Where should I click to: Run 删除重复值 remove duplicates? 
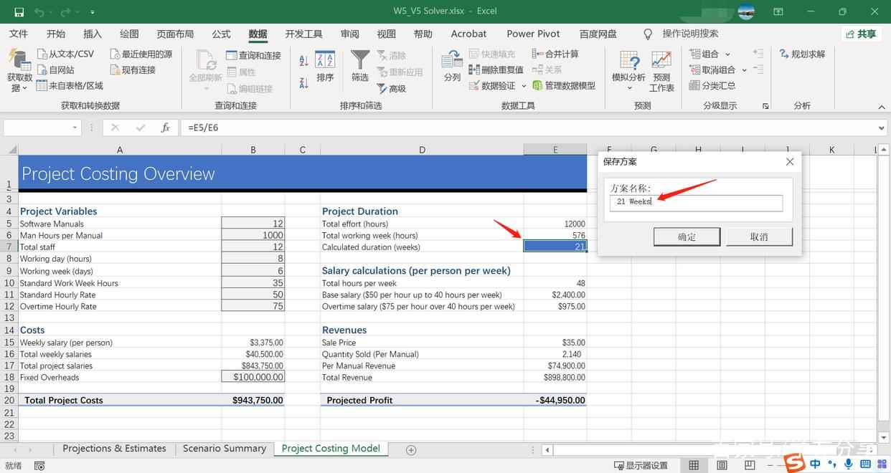point(496,70)
